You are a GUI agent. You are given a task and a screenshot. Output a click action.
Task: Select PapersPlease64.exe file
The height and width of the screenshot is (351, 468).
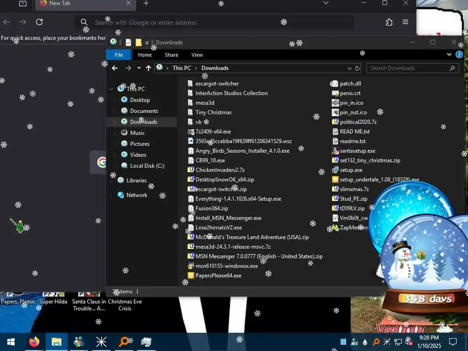[214, 276]
